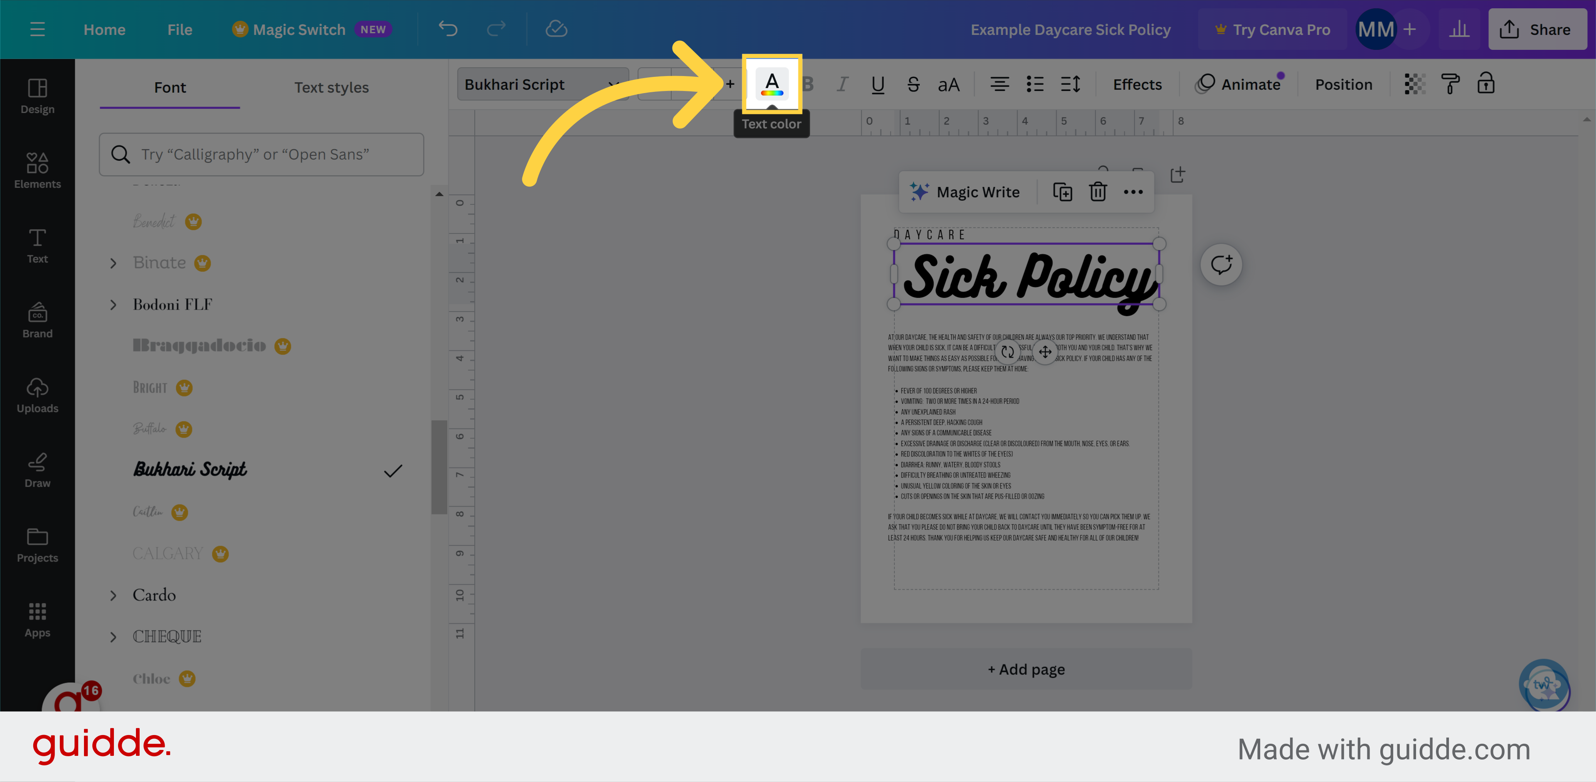Go to Home
Screen dimensions: 1596x782
tap(104, 29)
